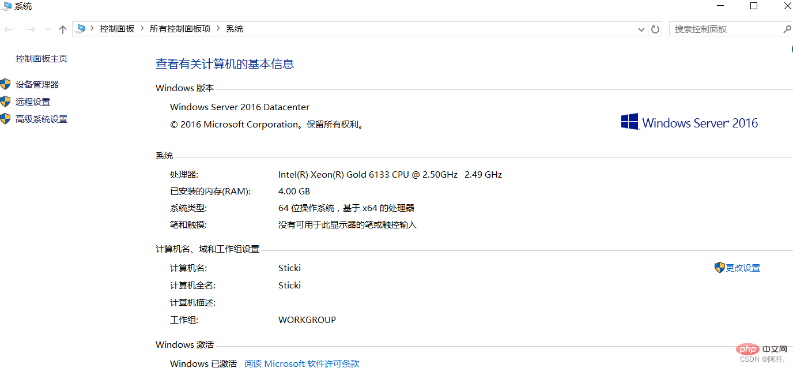Image resolution: width=793 pixels, height=368 pixels.
Task: Click the Forward navigation arrow
Action: [31, 29]
